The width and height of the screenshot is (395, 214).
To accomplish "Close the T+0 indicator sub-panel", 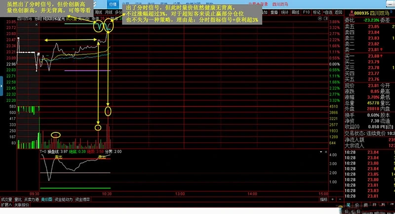I will coord(326,152).
